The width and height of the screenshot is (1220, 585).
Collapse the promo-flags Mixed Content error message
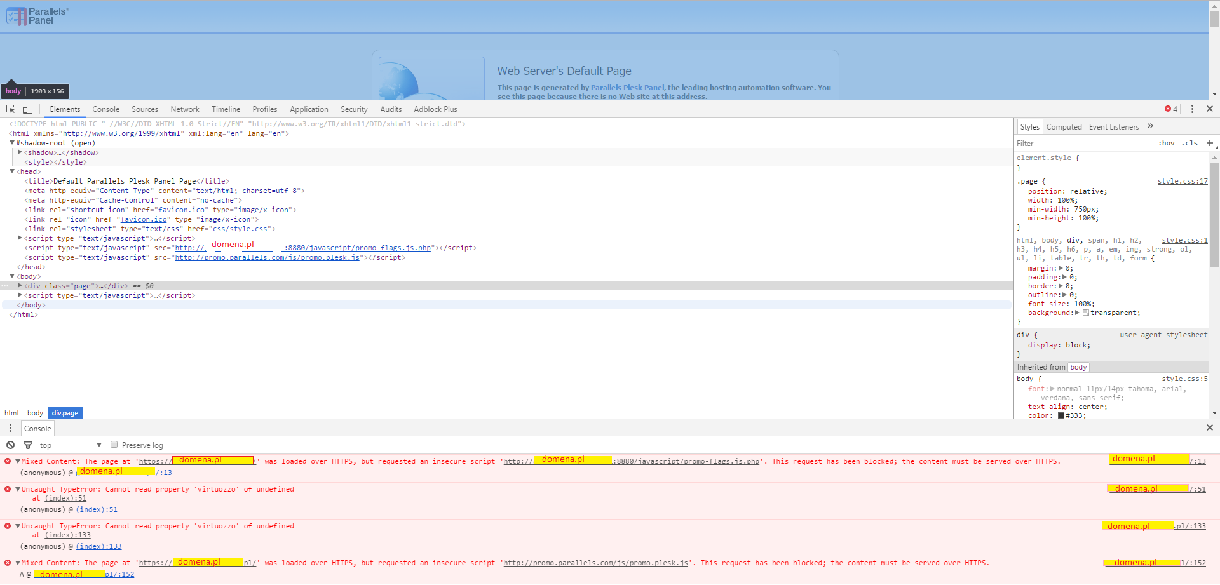coord(18,461)
